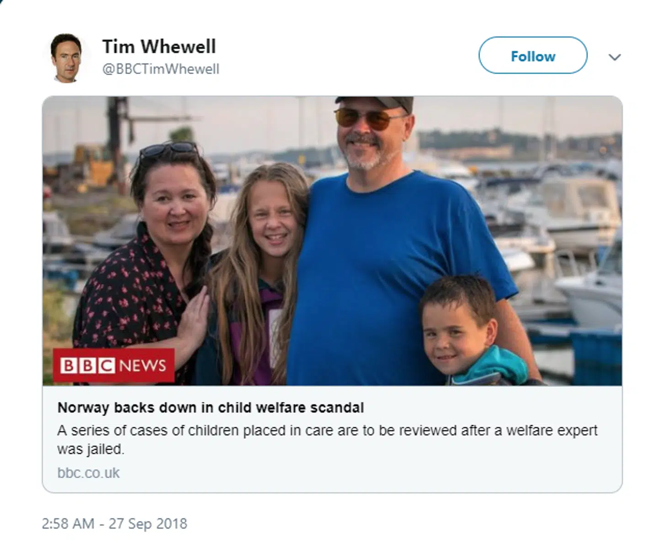The image size is (658, 541).
Task: Click the sunglasses on the woman's head
Action: pos(168,148)
